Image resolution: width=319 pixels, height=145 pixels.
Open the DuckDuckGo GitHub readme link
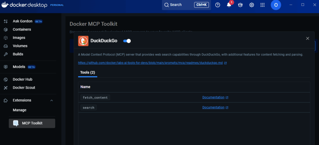(150, 63)
